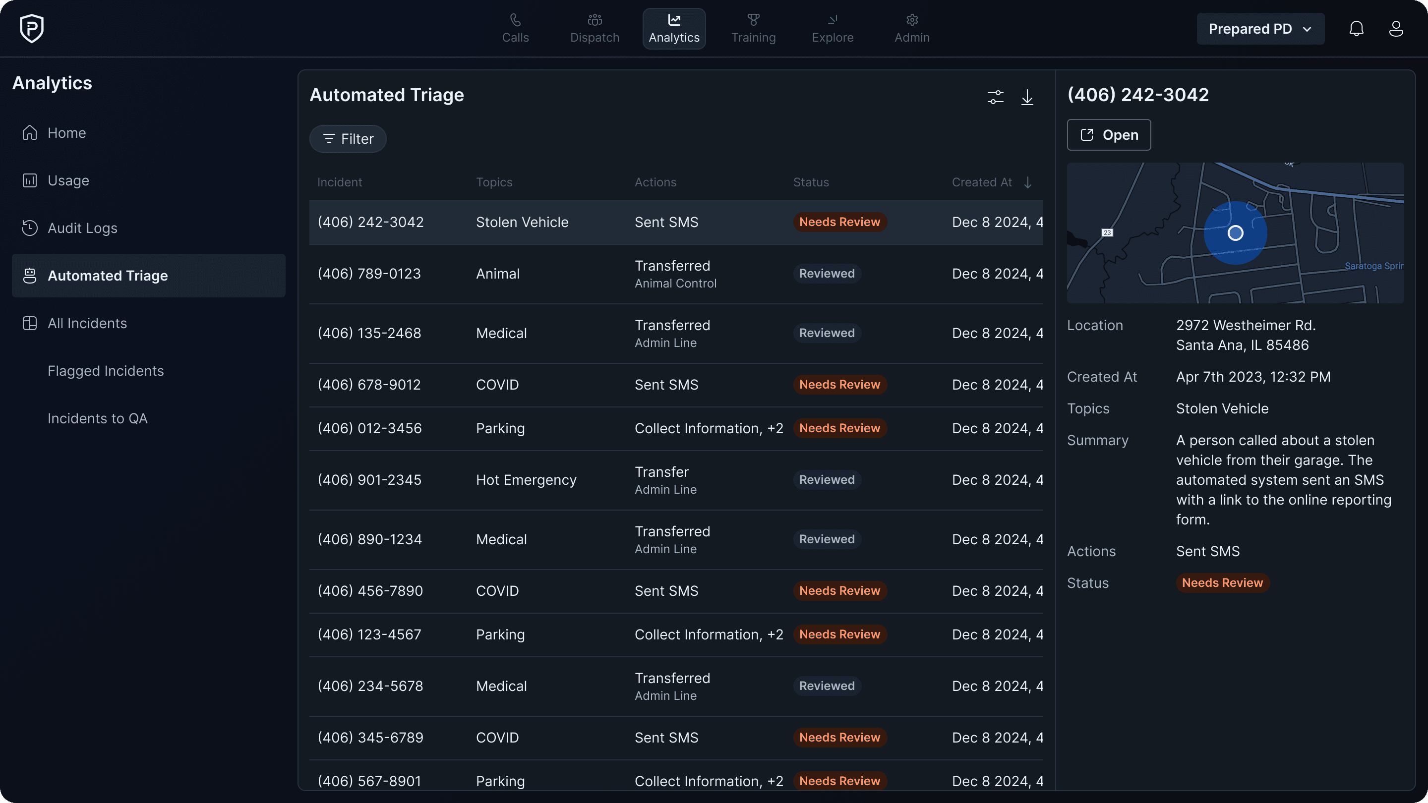This screenshot has width=1428, height=803.
Task: Click the location marker on map
Action: [x=1235, y=233]
